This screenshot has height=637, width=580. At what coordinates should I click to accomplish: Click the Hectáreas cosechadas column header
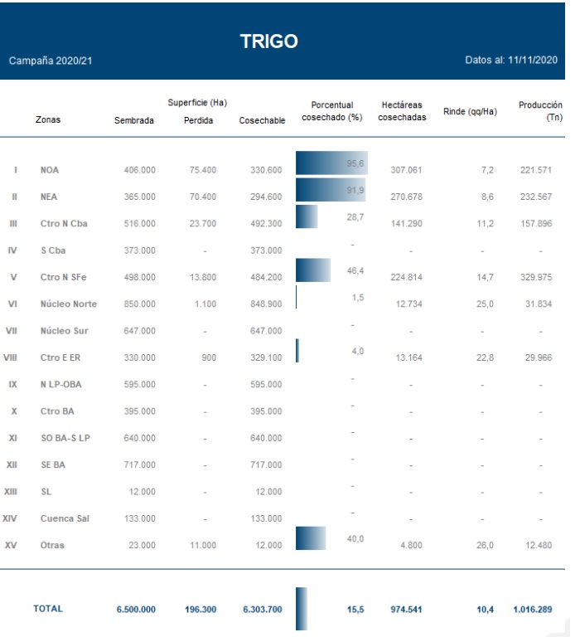pos(402,111)
